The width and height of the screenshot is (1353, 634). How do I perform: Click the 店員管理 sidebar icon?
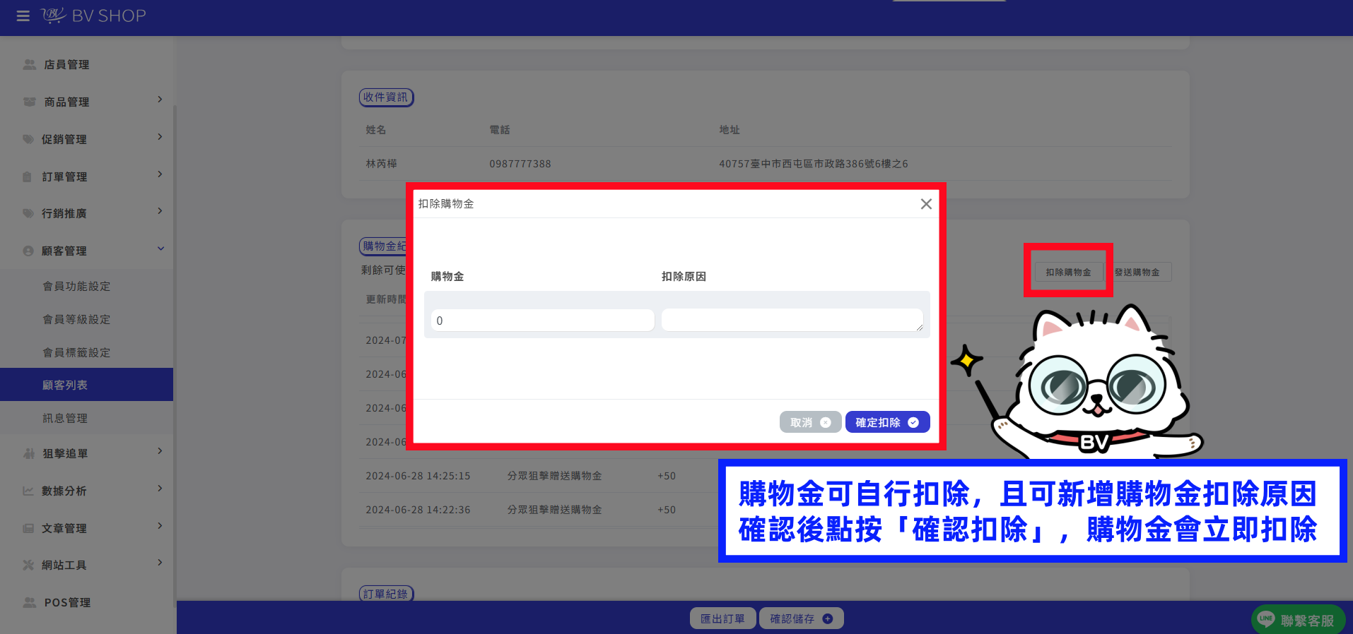point(29,64)
